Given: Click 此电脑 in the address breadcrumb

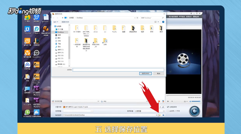Looking at the screenshot, I should [71, 18].
